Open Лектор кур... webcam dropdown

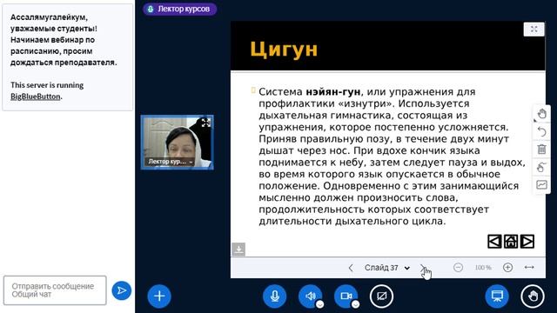coord(171,162)
